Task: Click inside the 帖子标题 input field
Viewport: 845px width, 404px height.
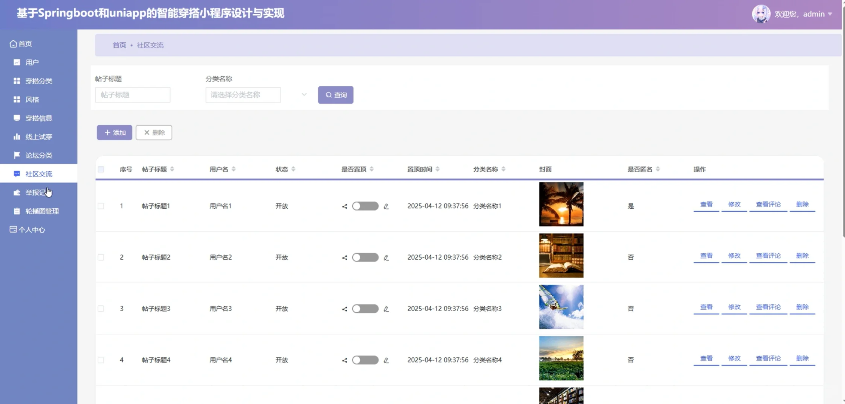Action: click(x=132, y=95)
